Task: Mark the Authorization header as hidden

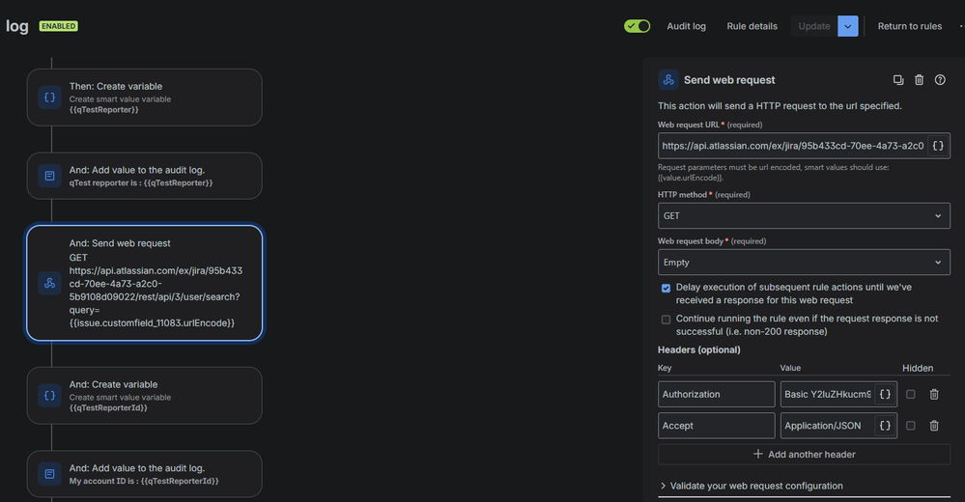Action: pyautogui.click(x=911, y=394)
